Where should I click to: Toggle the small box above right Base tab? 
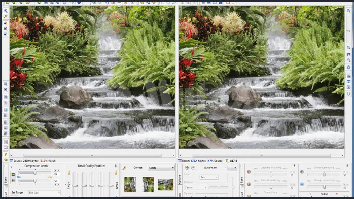pyautogui.click(x=242, y=166)
